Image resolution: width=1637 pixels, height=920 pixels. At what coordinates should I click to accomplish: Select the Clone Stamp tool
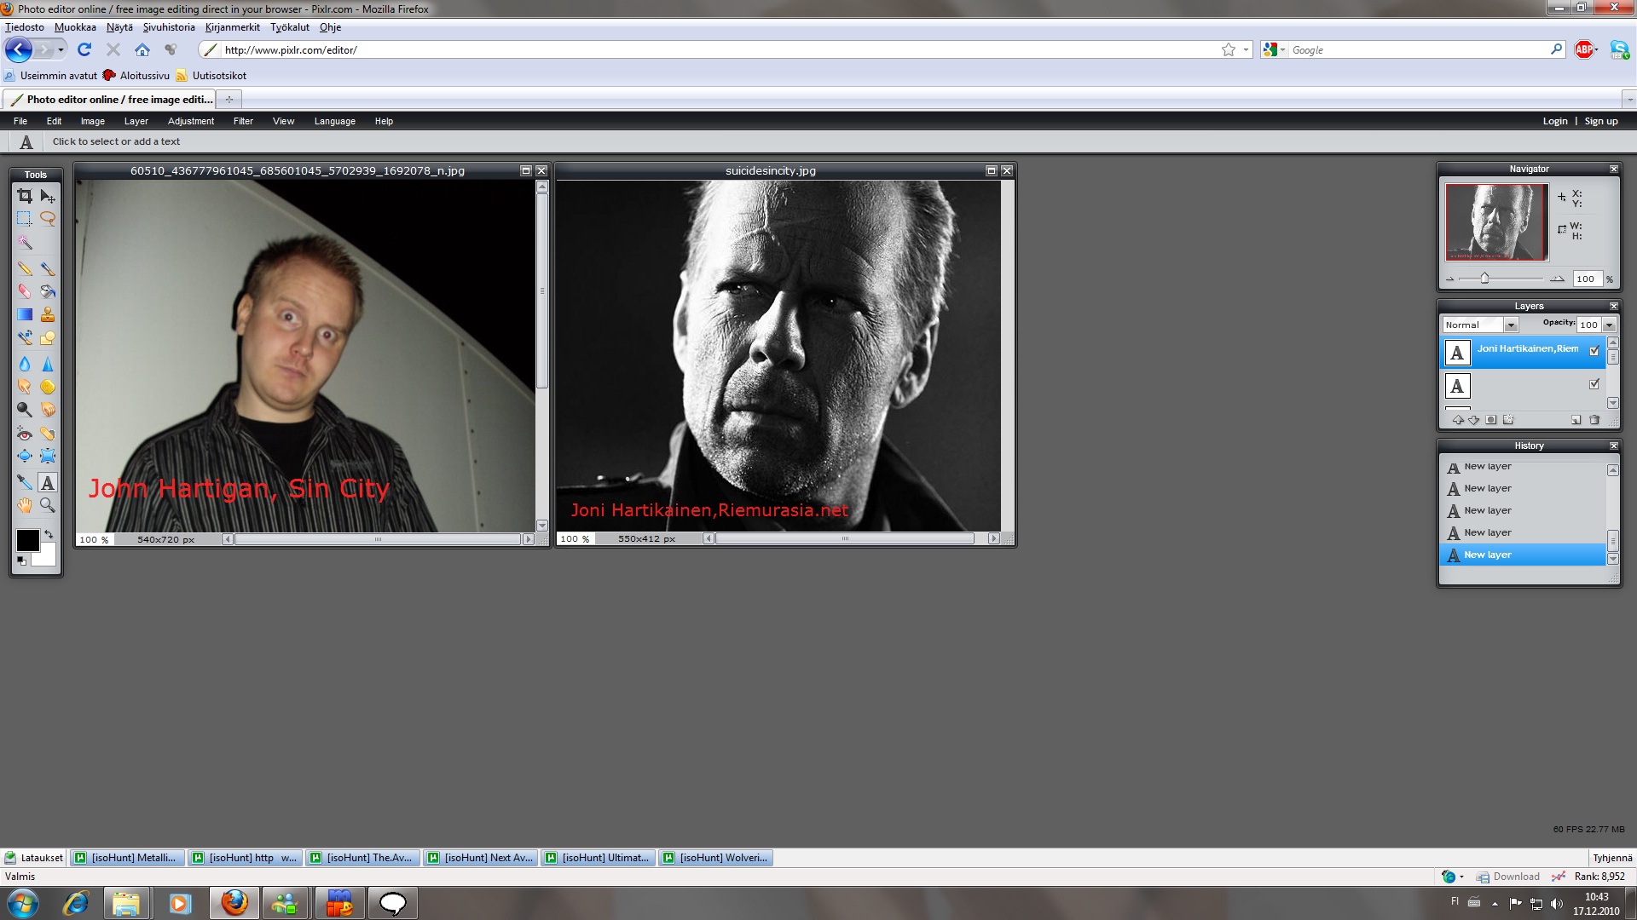coord(48,315)
